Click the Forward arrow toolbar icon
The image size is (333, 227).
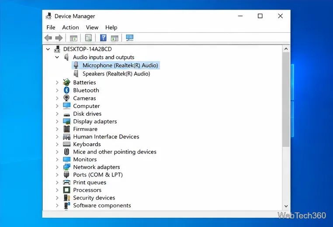59,38
